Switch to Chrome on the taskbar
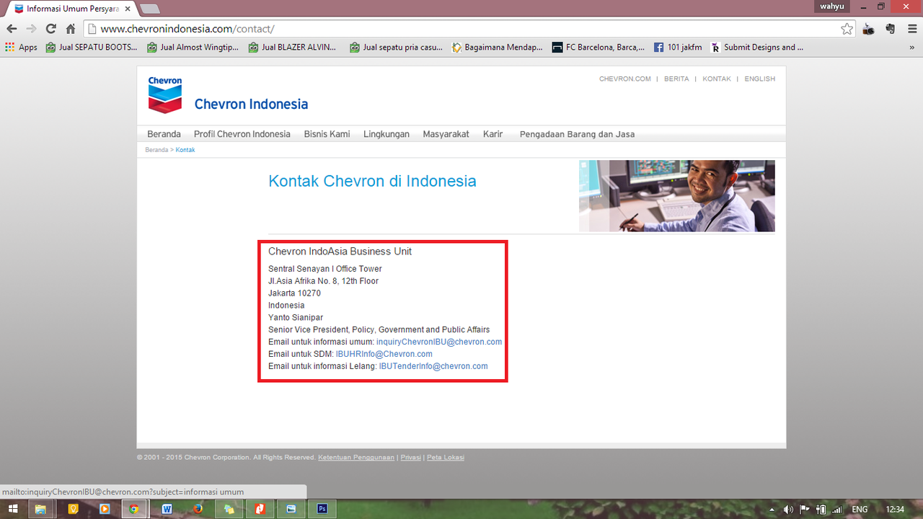 (133, 509)
